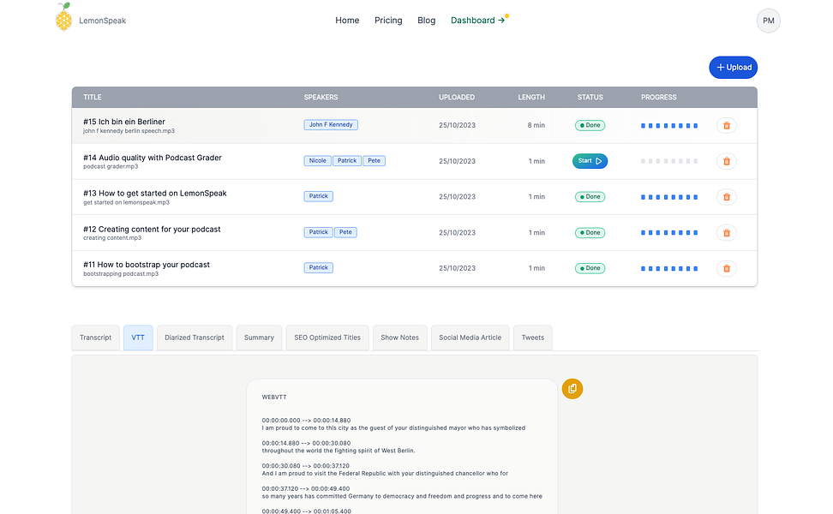Remove the #13 LemonSpeak episode with its trash icon
This screenshot has width=833, height=514.
(726, 197)
